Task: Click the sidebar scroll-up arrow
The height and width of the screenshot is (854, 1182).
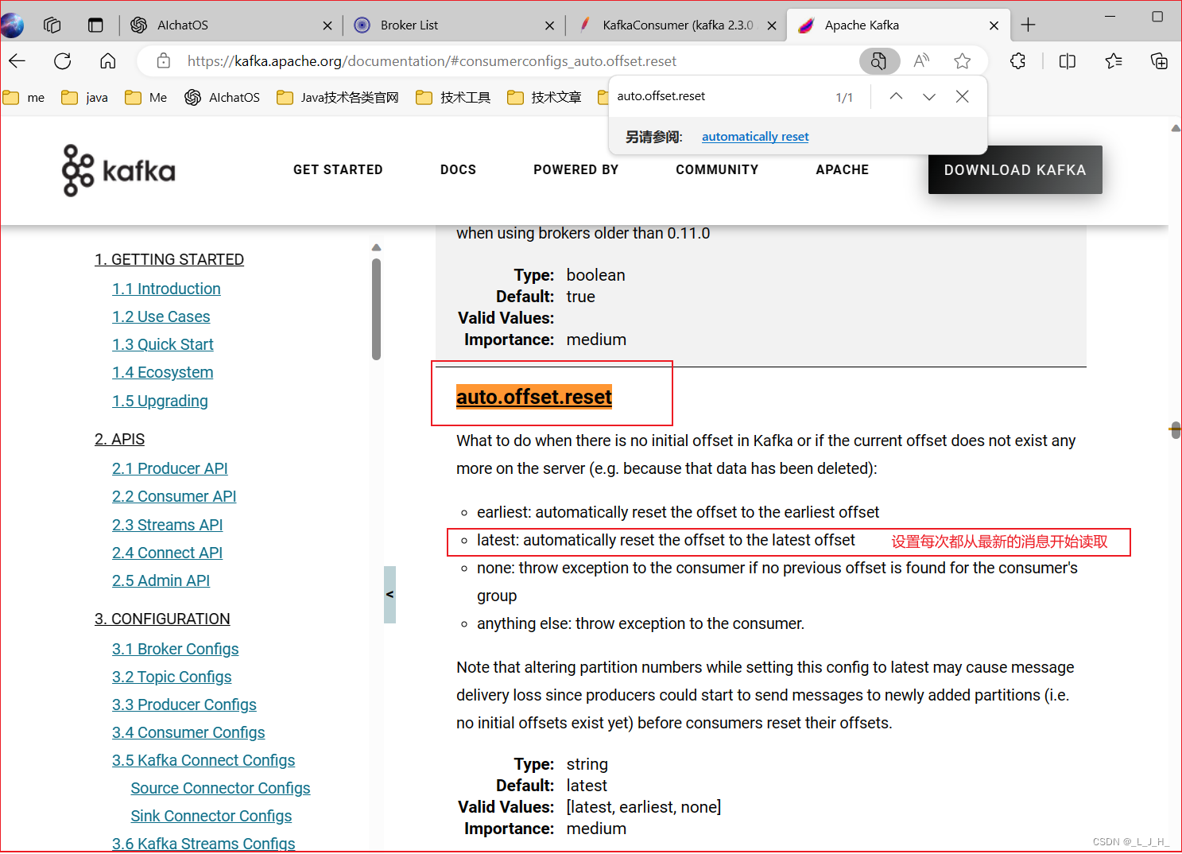Action: point(376,247)
